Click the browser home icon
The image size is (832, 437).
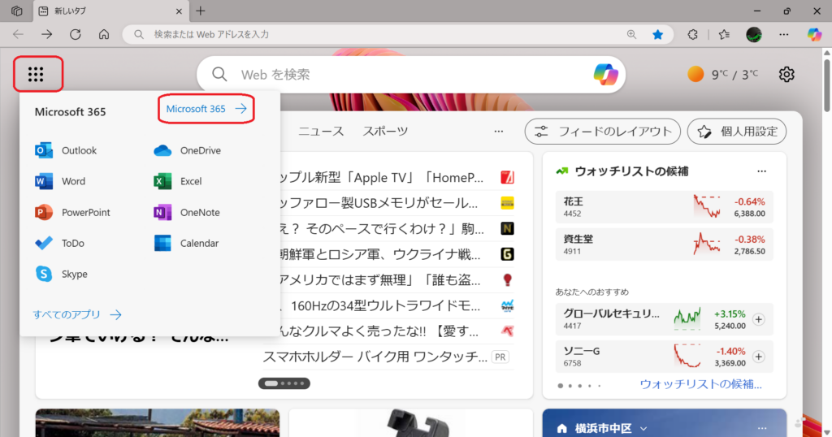[104, 34]
